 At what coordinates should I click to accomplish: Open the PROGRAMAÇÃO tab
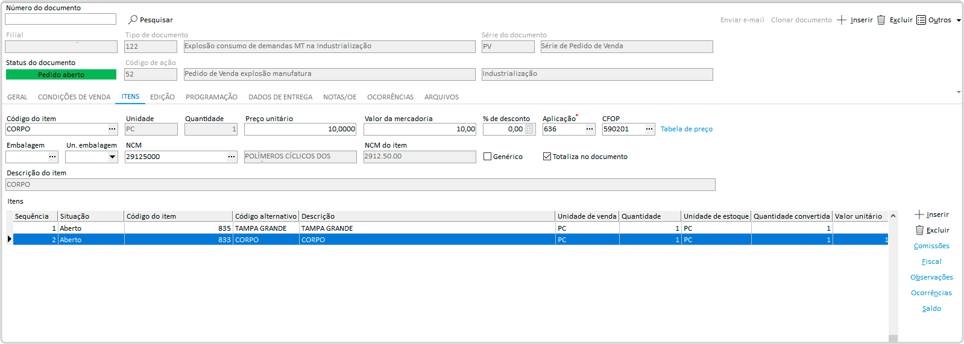(211, 97)
